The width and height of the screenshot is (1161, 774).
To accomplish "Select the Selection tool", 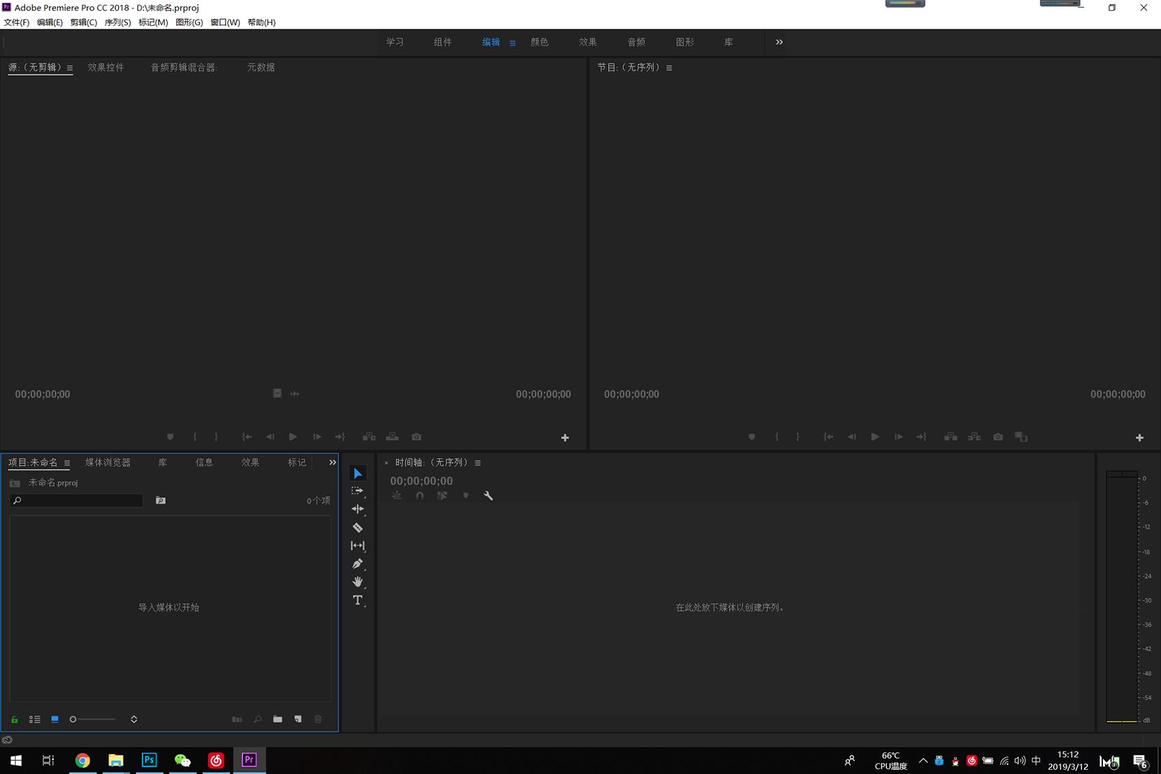I will click(x=358, y=472).
